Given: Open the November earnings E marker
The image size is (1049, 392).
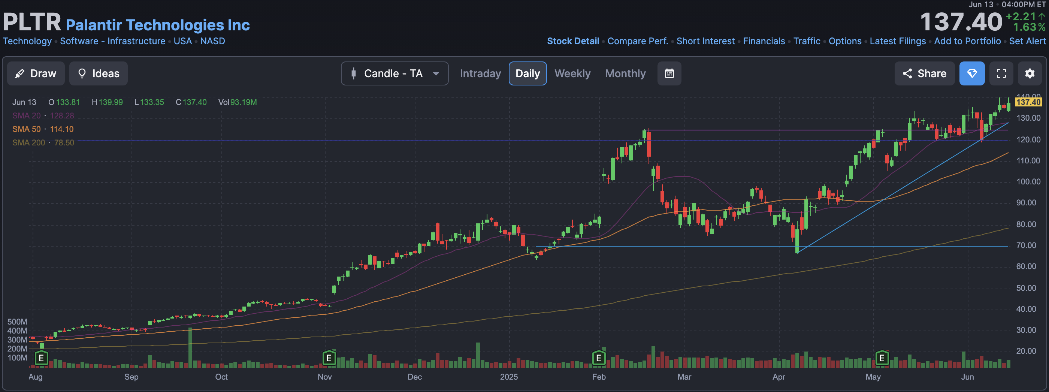Looking at the screenshot, I should [x=329, y=358].
